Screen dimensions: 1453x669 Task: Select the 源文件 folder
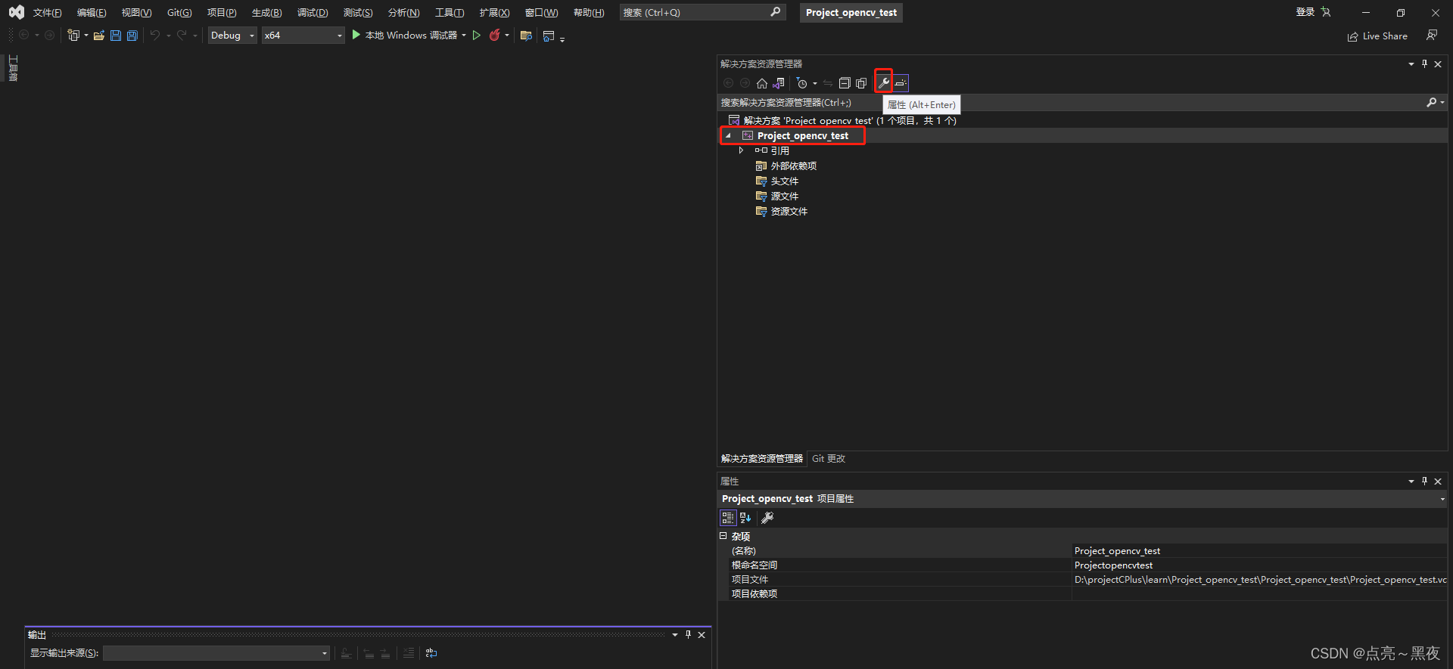coord(784,197)
